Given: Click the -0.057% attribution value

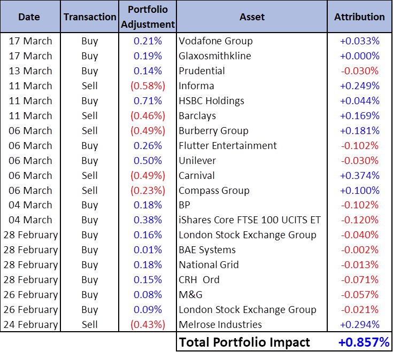Looking at the screenshot, I should click(360, 295).
